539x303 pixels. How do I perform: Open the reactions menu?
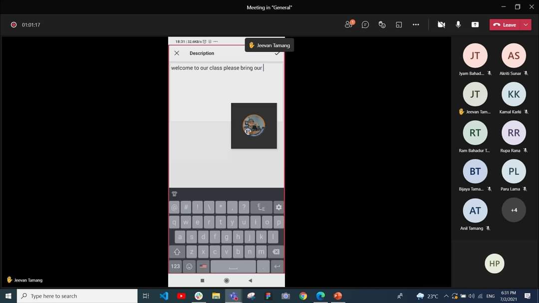[x=382, y=24]
